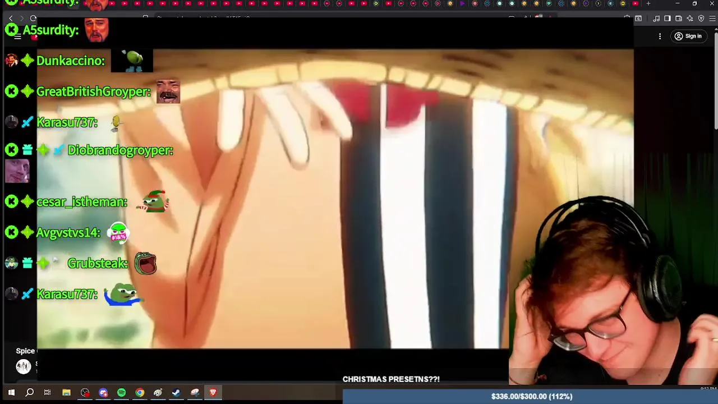The width and height of the screenshot is (718, 404).
Task: Click the CHRISTMAS PRESETNS??! goal label
Action: tap(391, 379)
